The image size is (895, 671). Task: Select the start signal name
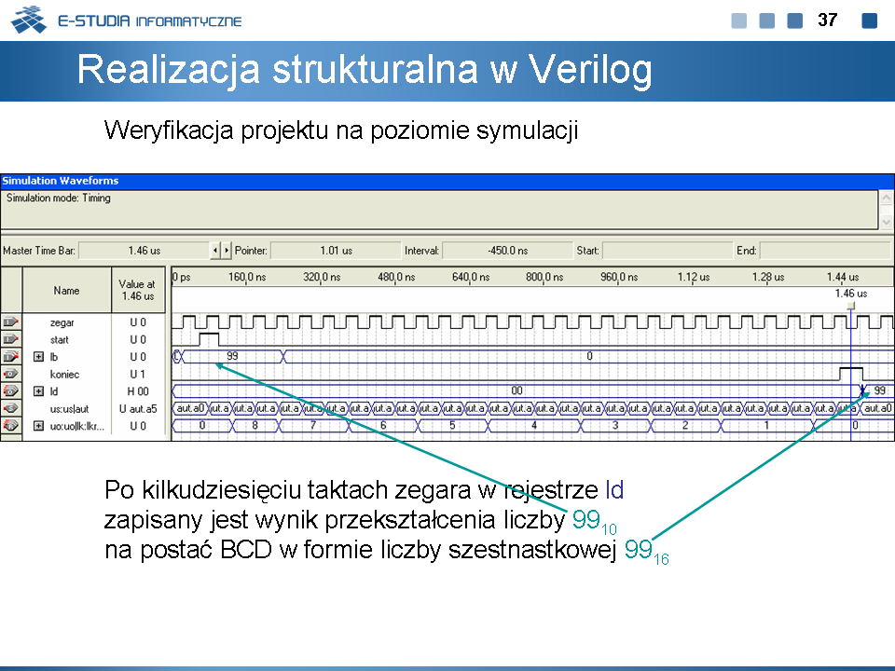click(60, 339)
